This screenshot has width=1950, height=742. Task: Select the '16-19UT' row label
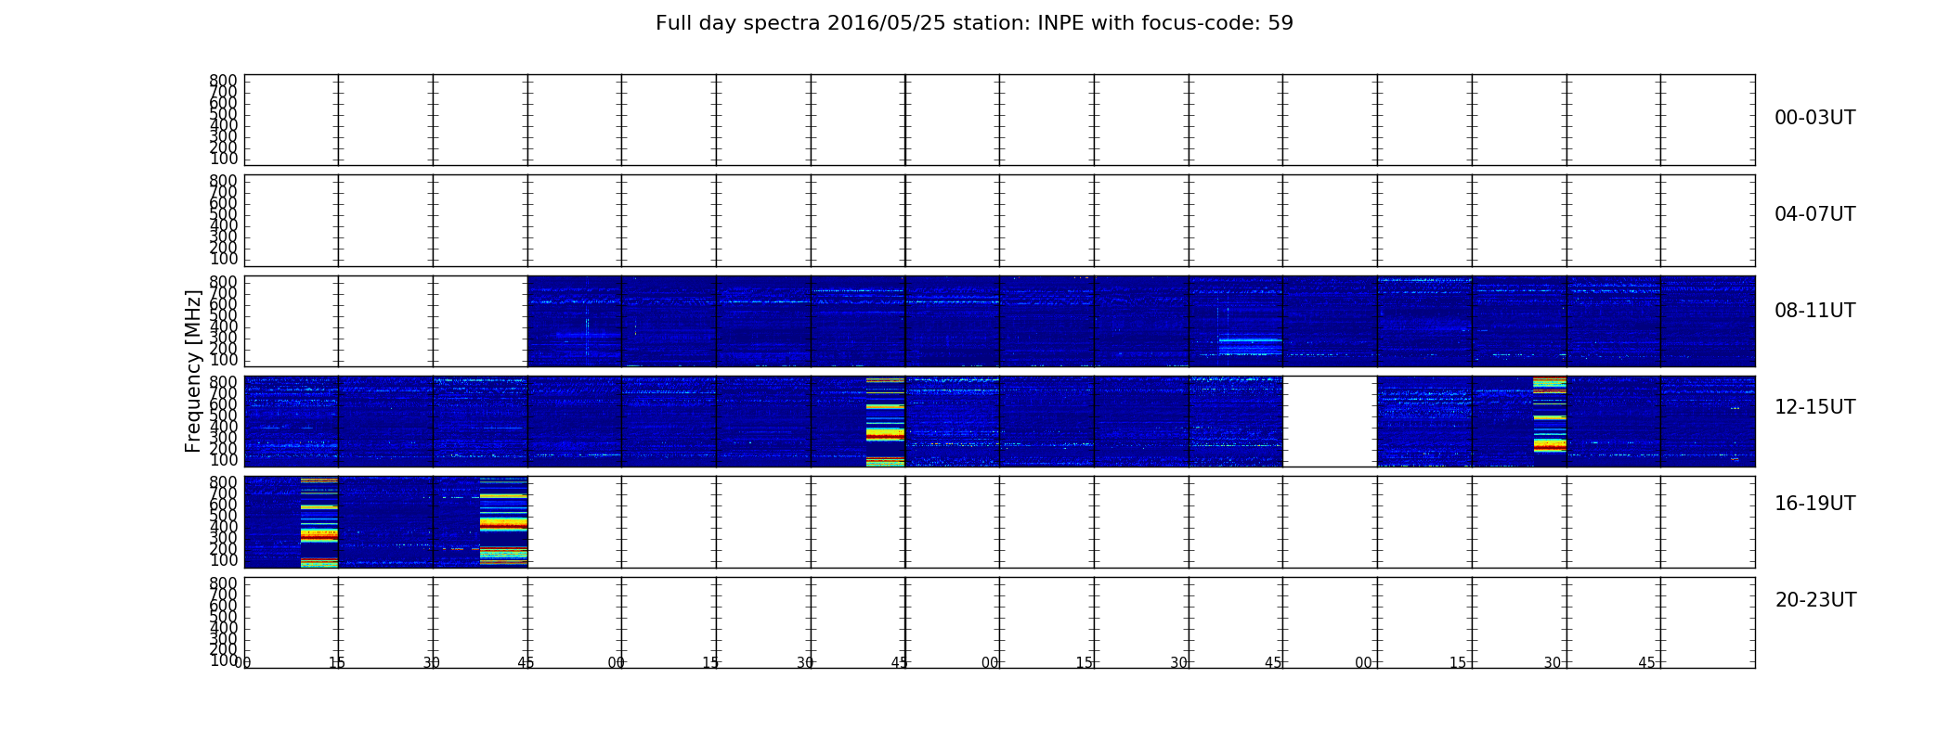[1814, 504]
